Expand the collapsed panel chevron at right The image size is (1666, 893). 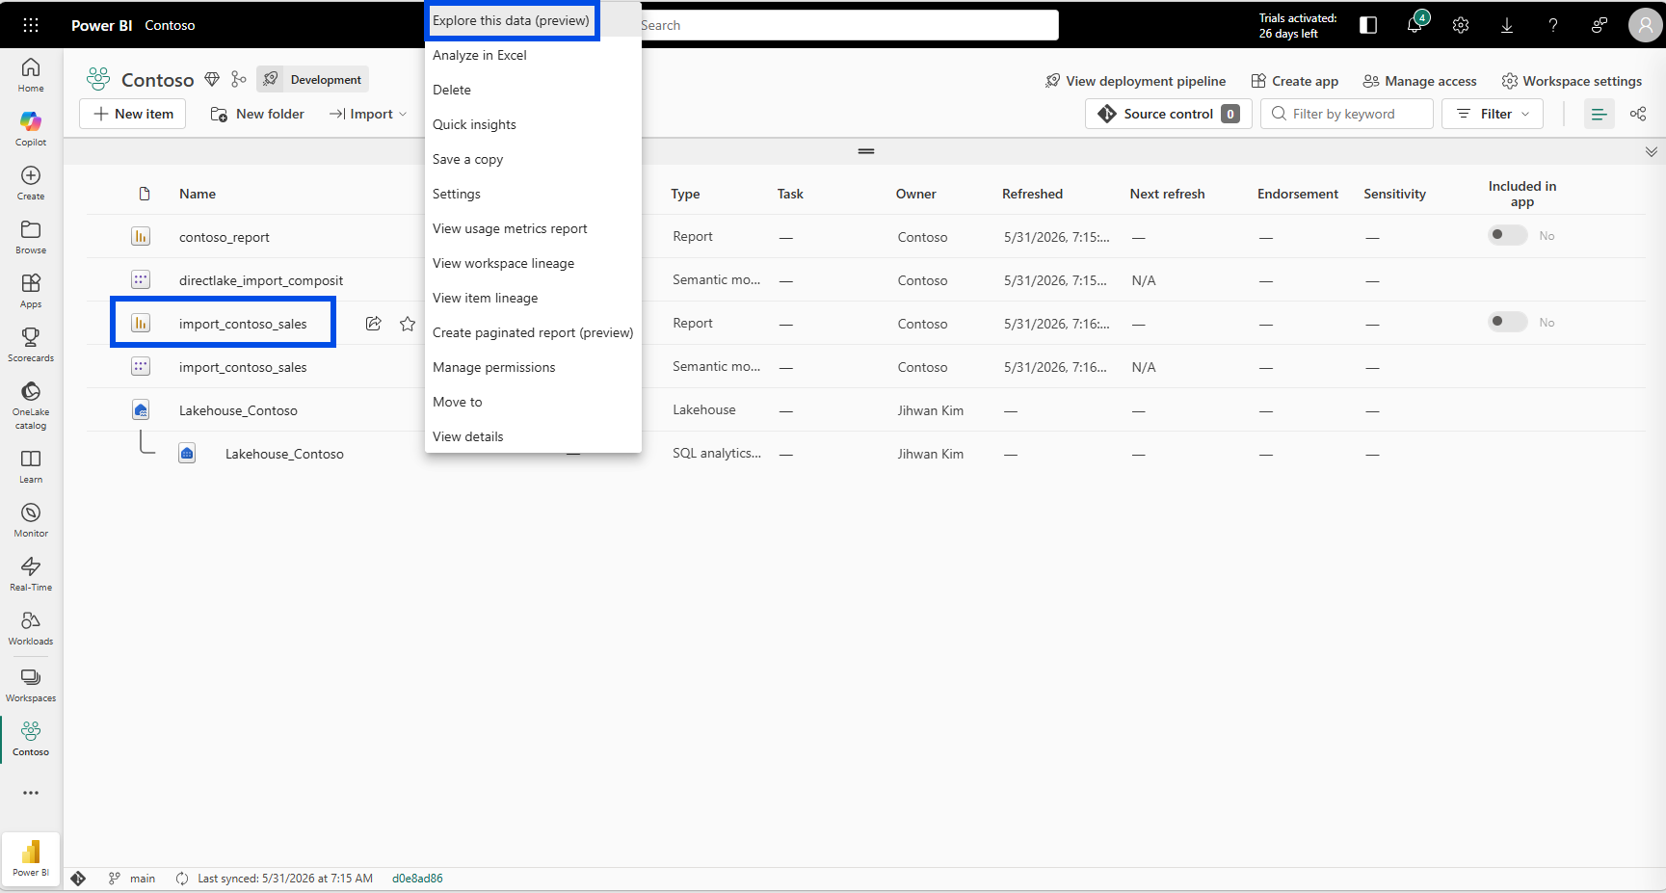coord(1652,151)
